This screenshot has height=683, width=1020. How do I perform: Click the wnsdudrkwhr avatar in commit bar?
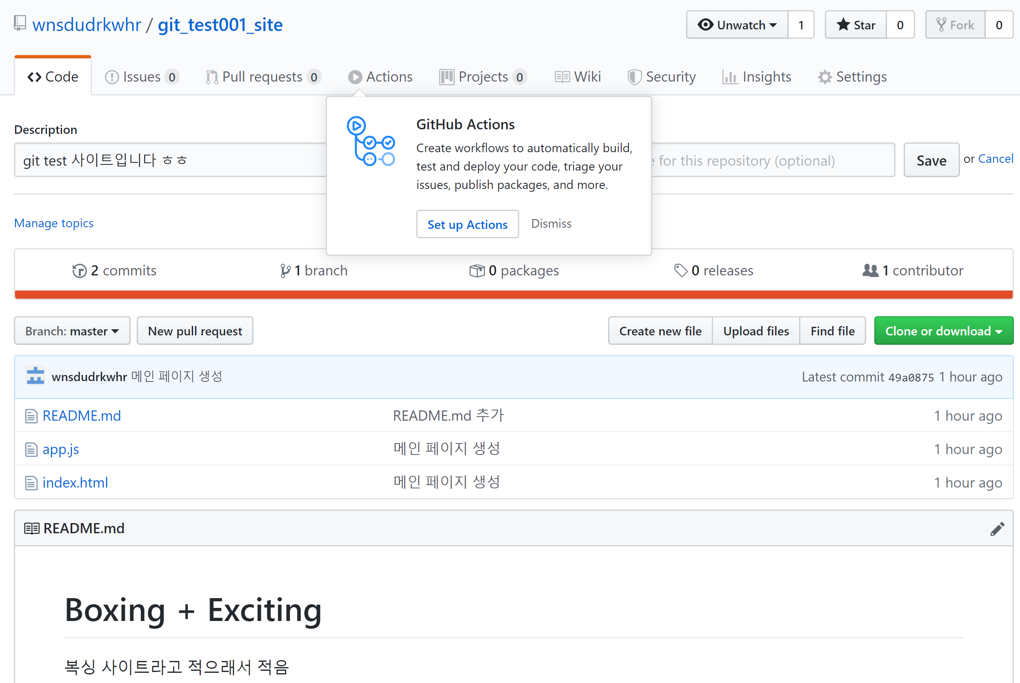click(36, 376)
